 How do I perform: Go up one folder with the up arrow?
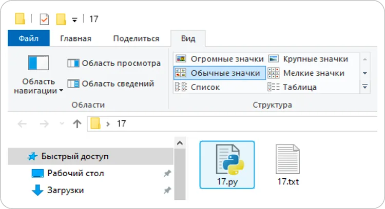(77, 124)
